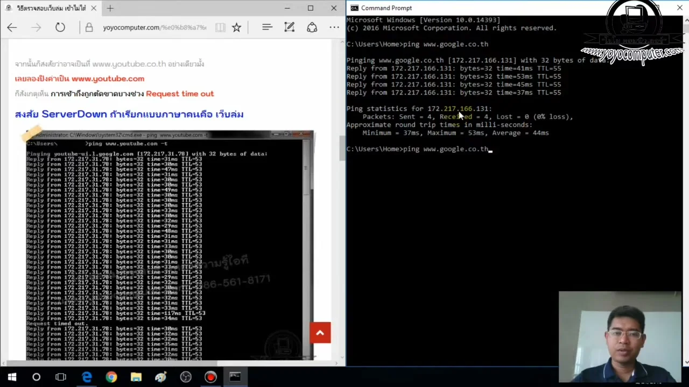
Task: Click the Edge icon on the taskbar
Action: tap(86, 377)
